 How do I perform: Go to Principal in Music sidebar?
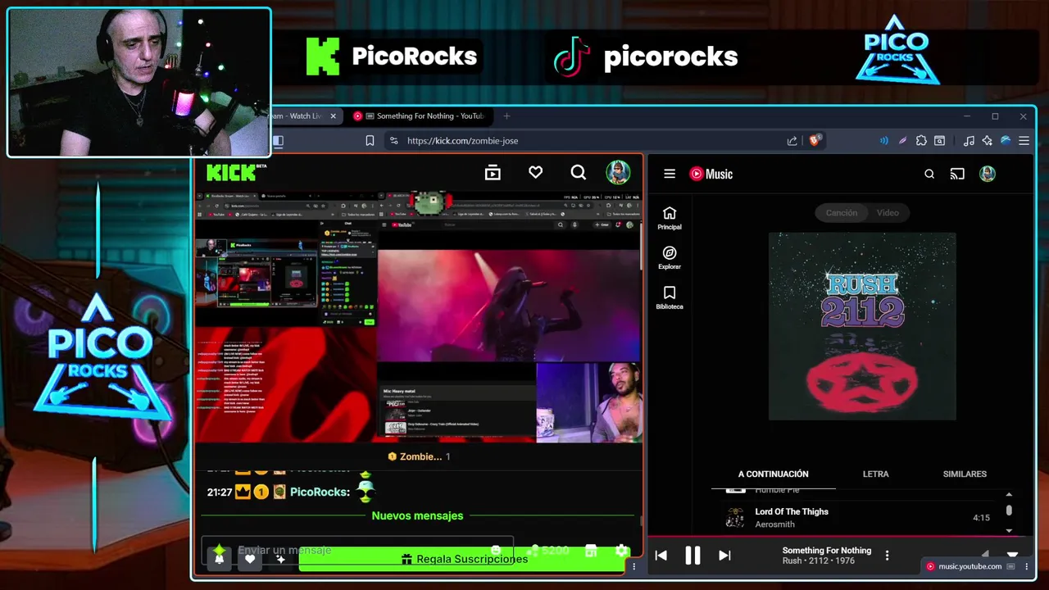(670, 218)
